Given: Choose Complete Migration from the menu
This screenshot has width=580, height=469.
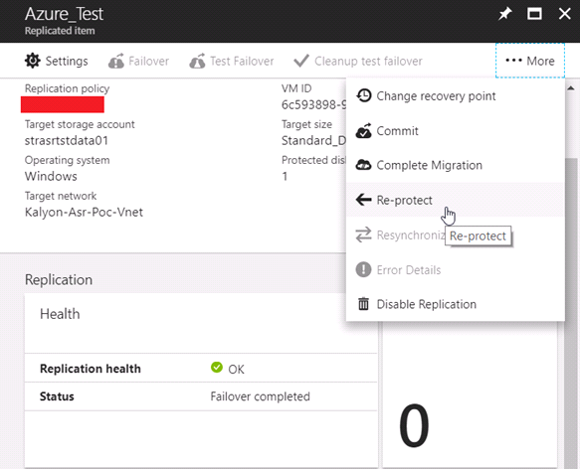Looking at the screenshot, I should point(455,165).
